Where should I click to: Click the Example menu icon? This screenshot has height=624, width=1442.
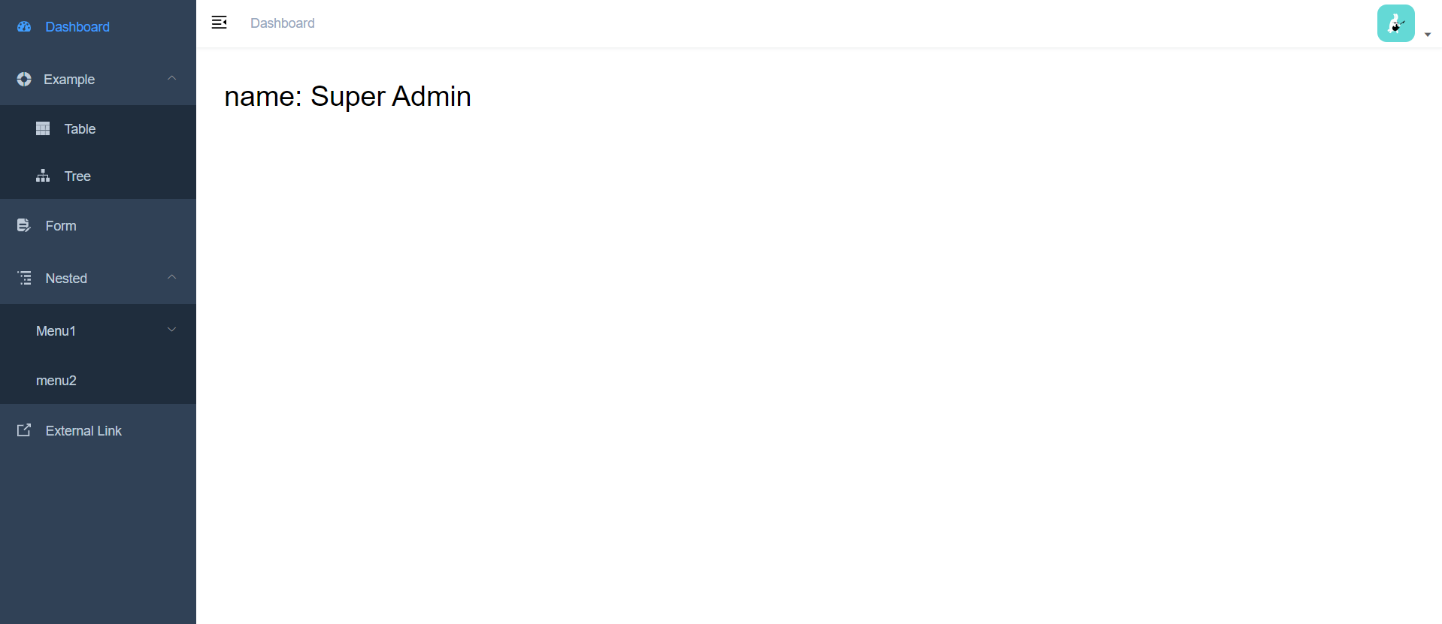24,80
